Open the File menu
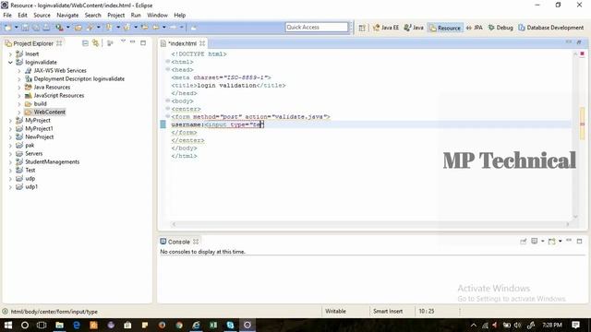This screenshot has height=332, width=591. coord(7,15)
